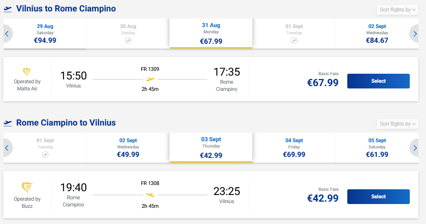Image resolution: width=426 pixels, height=224 pixels.
Task: Click the Buzz operator harp logo
Action: (x=27, y=187)
